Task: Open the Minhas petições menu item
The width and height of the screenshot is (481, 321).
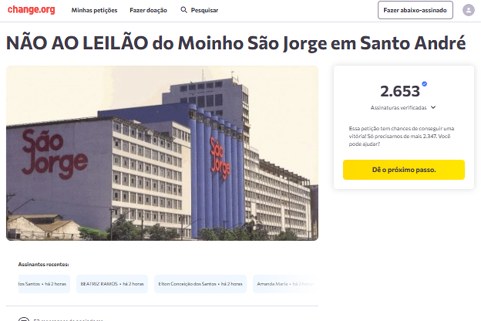Action: [x=94, y=10]
